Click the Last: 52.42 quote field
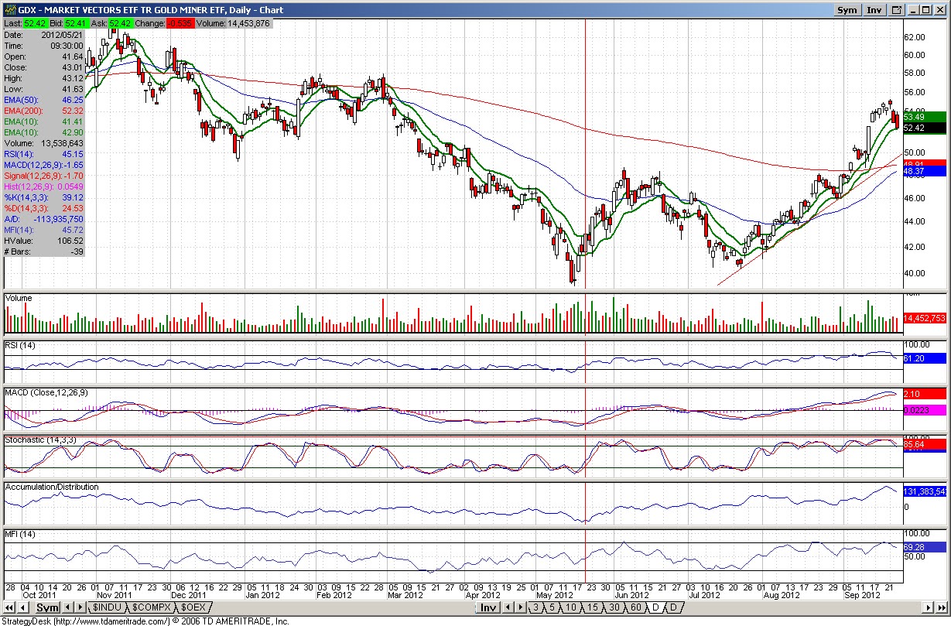The image size is (951, 626). (25, 24)
